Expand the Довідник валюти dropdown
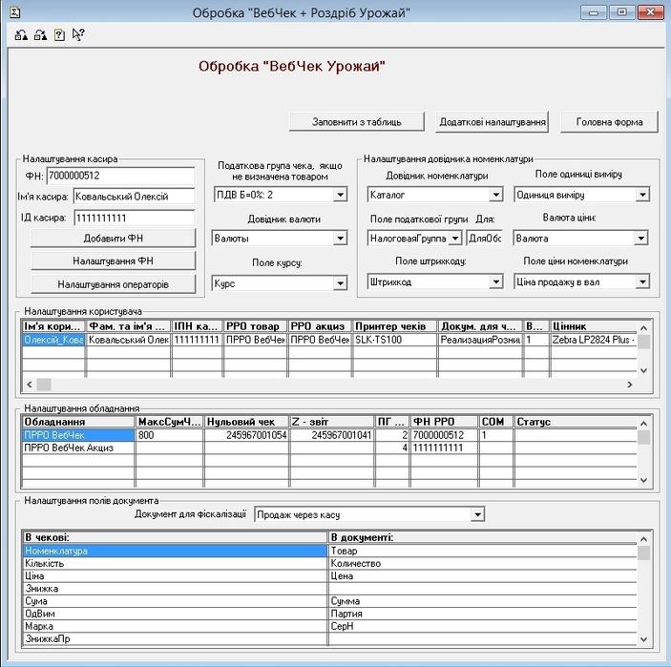Screen dimensions: 671x667 tap(340, 239)
